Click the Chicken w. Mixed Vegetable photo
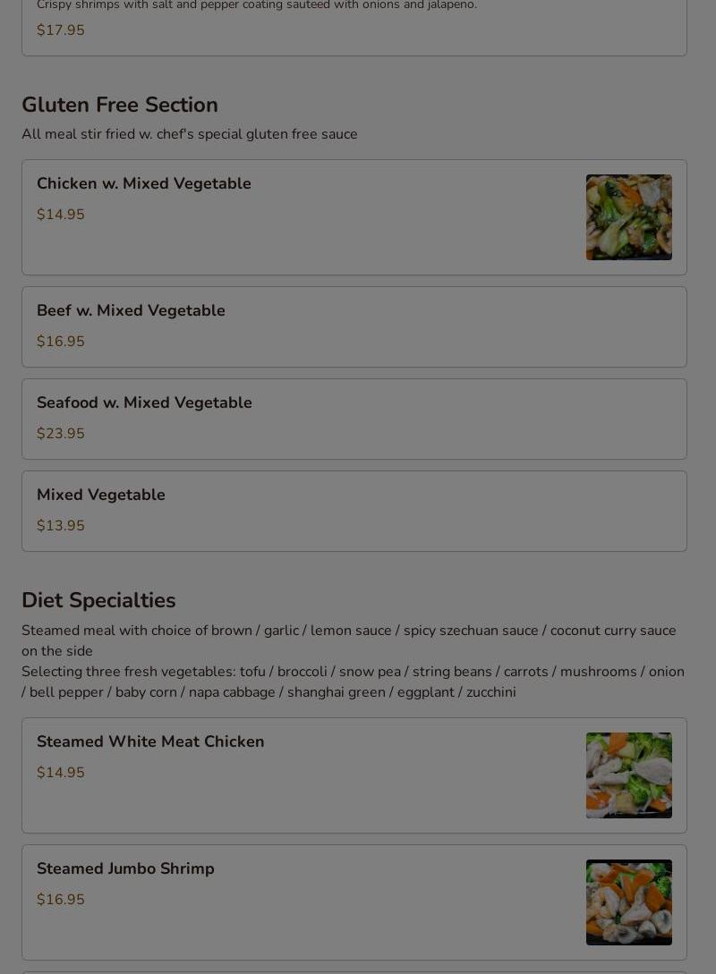The width and height of the screenshot is (716, 974). [x=628, y=217]
